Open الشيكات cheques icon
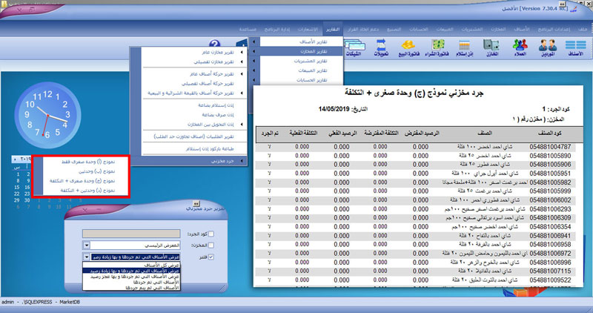 tap(354, 48)
